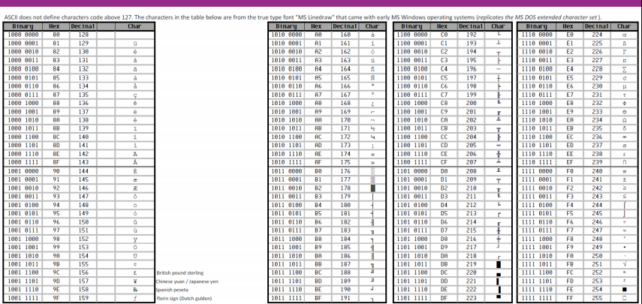
Task: Click the Char header of the last table
Action: pyautogui.click(x=625, y=26)
